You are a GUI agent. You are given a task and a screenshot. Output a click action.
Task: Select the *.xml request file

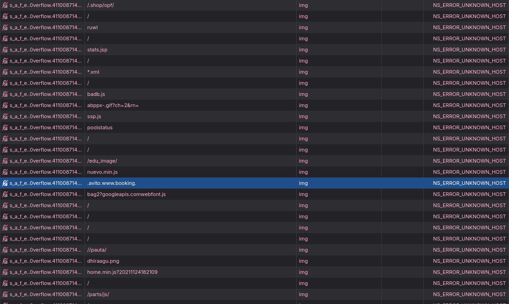pyautogui.click(x=93, y=72)
